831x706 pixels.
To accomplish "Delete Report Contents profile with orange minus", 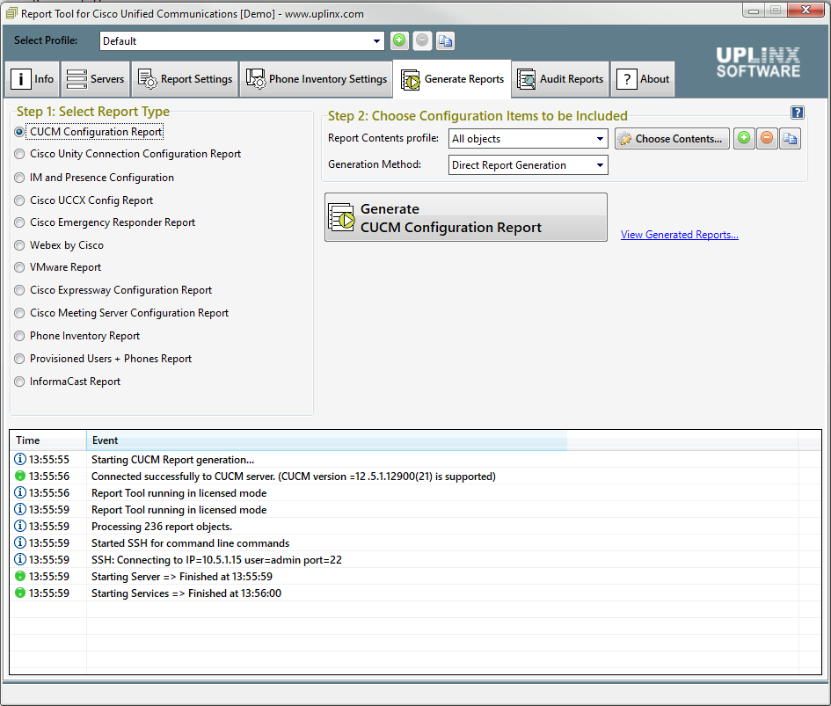I will (767, 138).
